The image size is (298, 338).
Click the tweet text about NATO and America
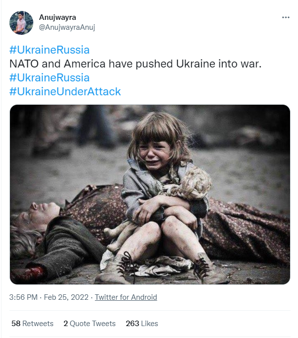click(x=135, y=64)
